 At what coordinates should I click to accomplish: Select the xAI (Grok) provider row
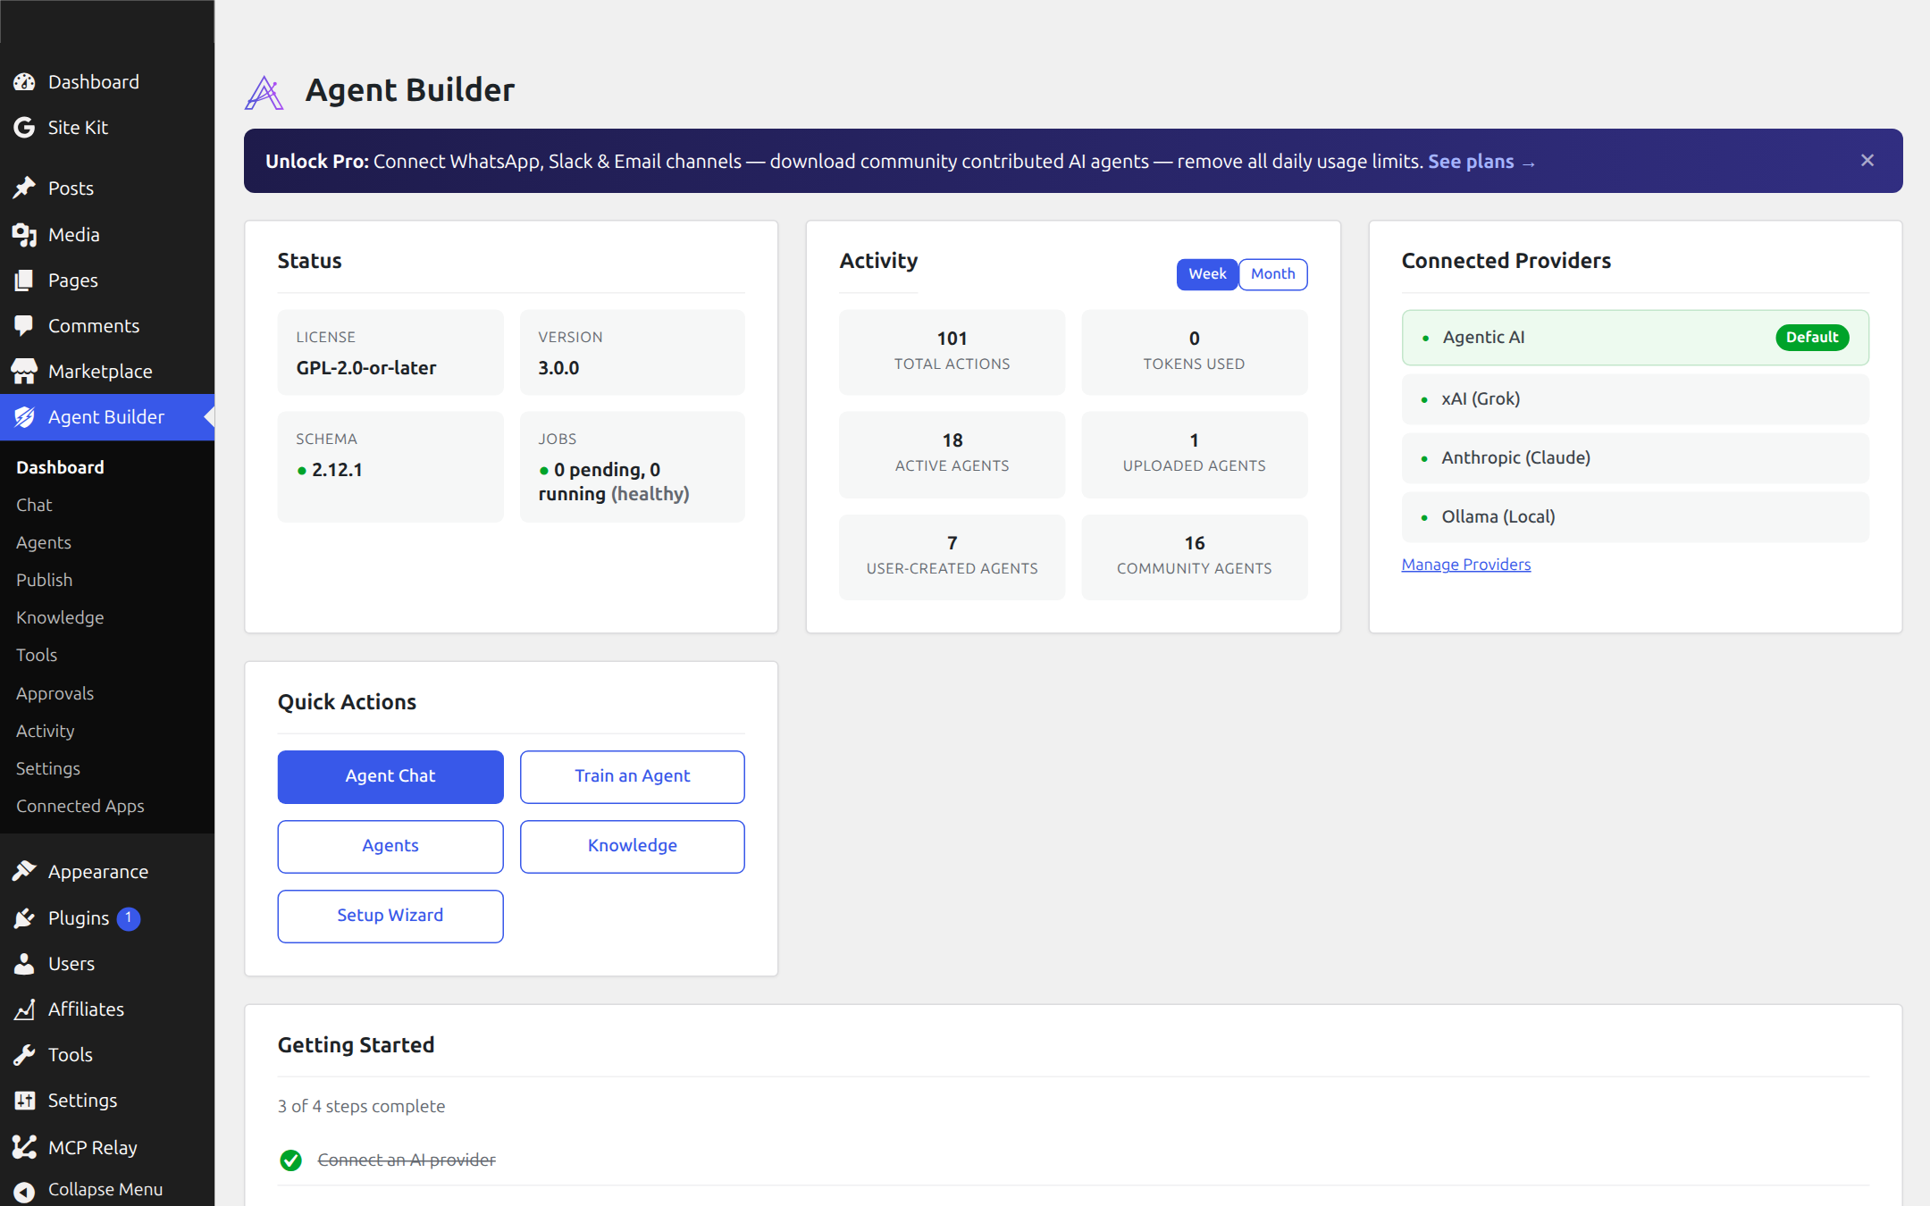click(x=1635, y=399)
